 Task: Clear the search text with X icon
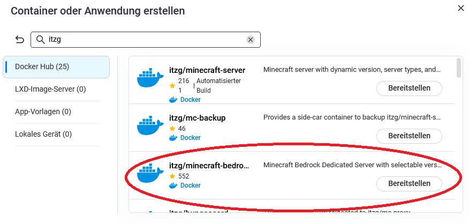pos(250,40)
